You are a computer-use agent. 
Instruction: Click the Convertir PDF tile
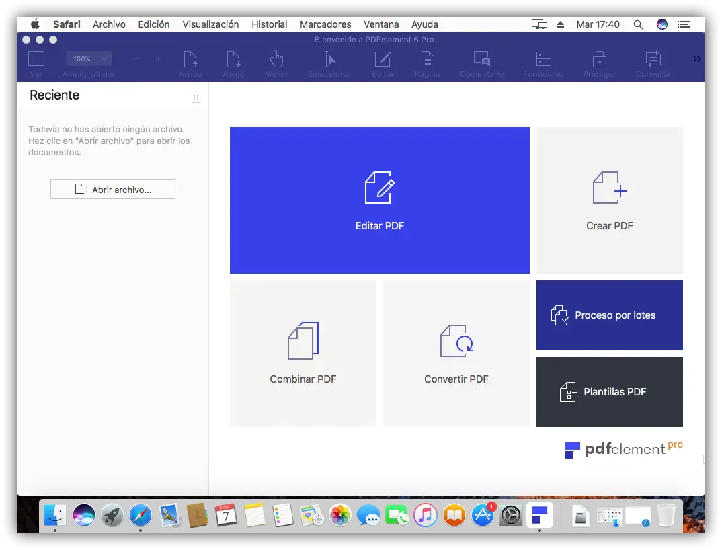(456, 354)
